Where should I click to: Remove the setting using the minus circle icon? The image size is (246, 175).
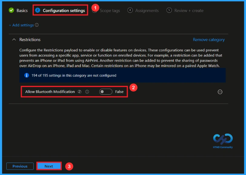220,92
